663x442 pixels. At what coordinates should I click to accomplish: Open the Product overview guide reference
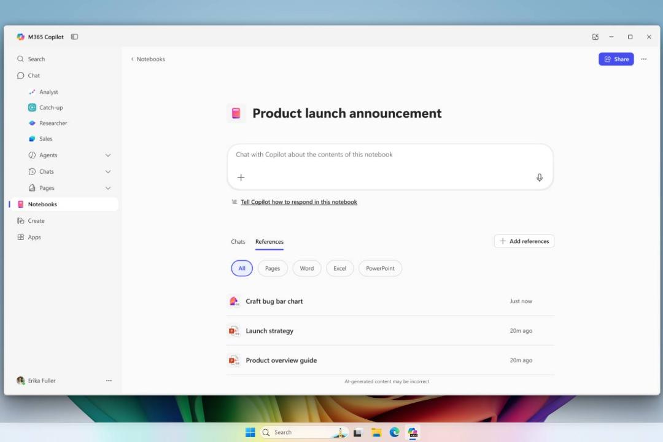click(390, 360)
